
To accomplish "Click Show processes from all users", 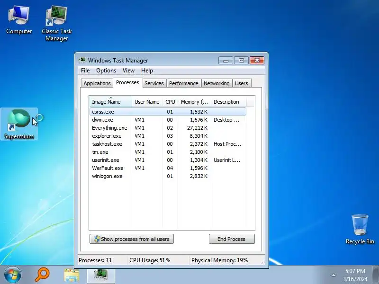I will (x=132, y=239).
